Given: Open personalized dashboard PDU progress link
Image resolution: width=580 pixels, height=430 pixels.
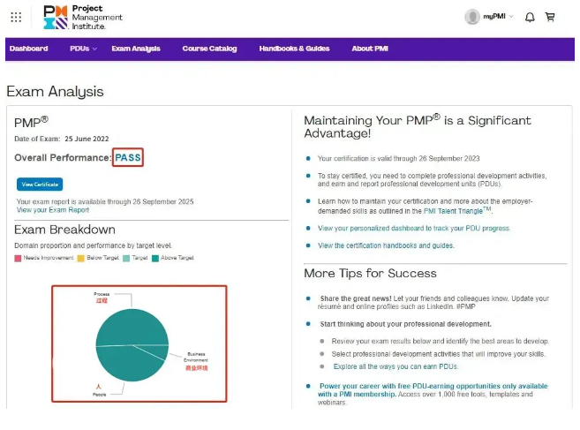Looking at the screenshot, I should (x=413, y=229).
